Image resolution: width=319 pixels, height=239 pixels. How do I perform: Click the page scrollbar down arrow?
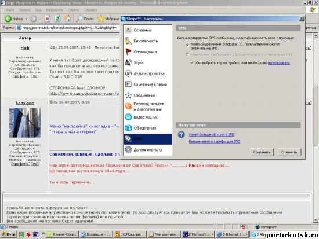tap(316, 220)
